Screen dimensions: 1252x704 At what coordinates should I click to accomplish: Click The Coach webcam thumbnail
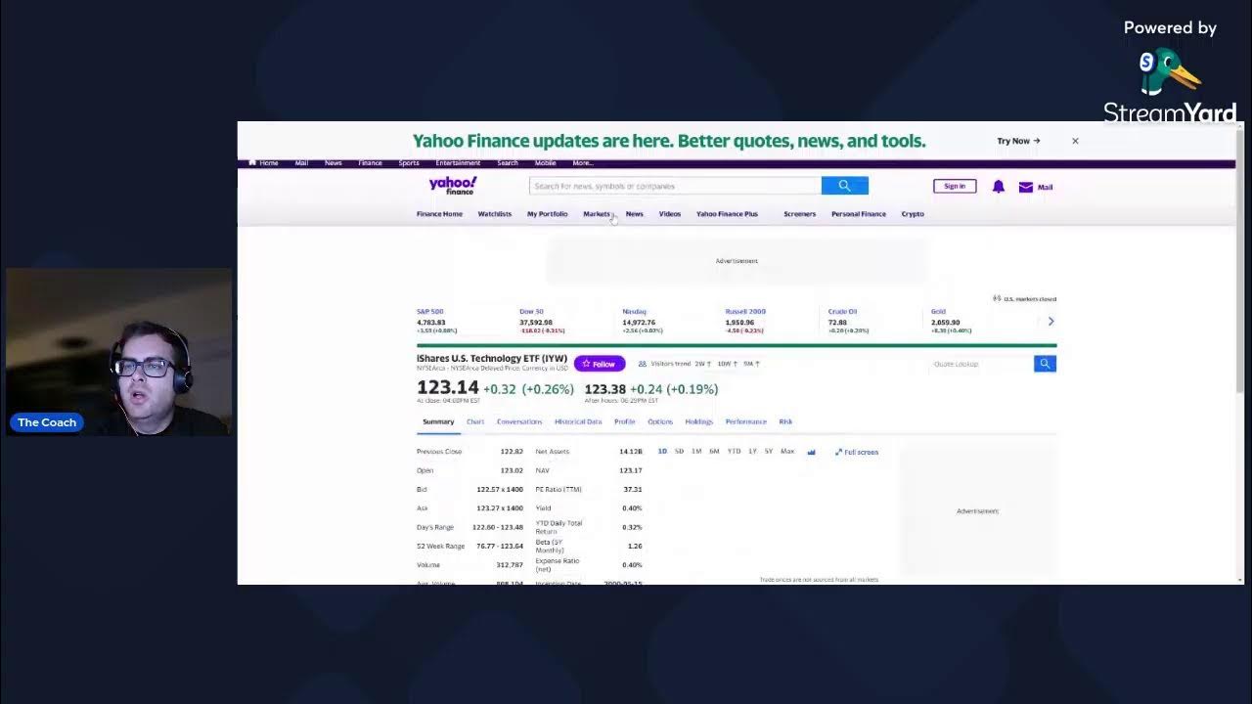click(x=118, y=352)
